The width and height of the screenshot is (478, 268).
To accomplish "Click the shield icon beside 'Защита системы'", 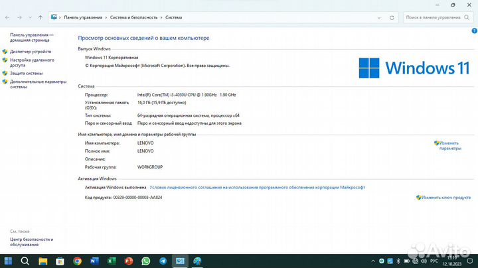I will pyautogui.click(x=5, y=74).
